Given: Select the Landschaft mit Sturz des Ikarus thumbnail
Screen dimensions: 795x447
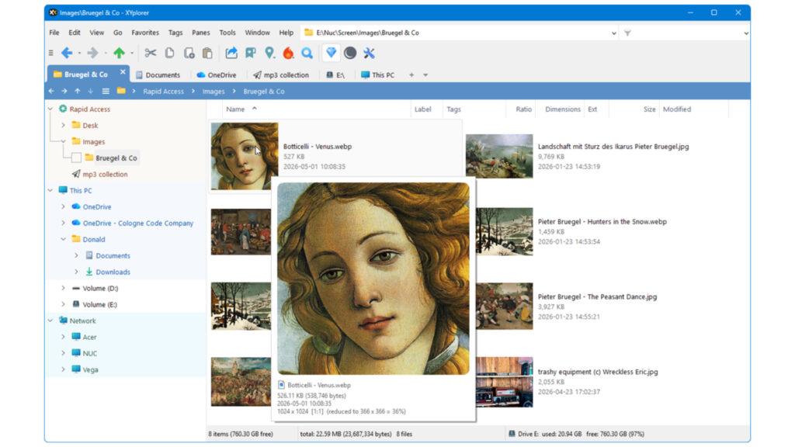Looking at the screenshot, I should [499, 156].
